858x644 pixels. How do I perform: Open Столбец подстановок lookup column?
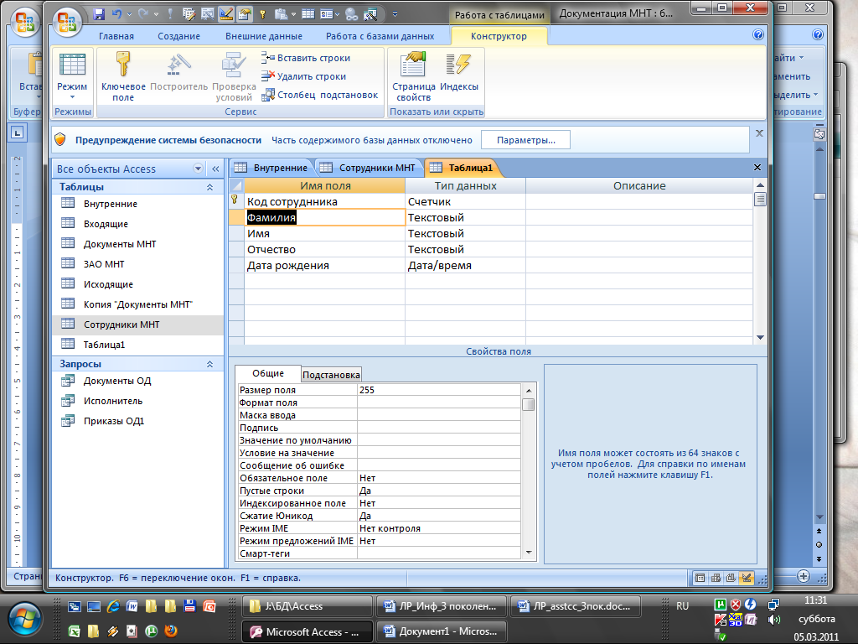pos(320,95)
